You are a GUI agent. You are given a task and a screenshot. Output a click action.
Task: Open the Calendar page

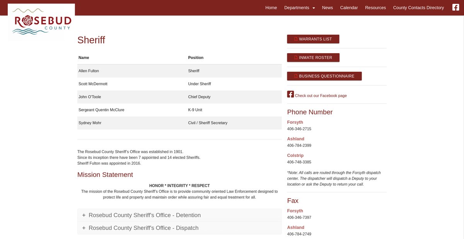point(349,8)
